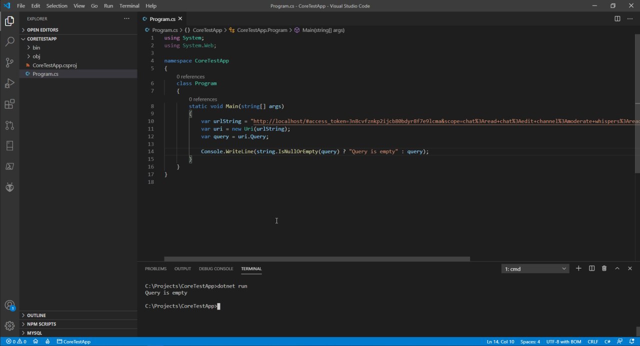Show errors and warnings count in status bar
The image size is (640, 346).
(x=16, y=342)
